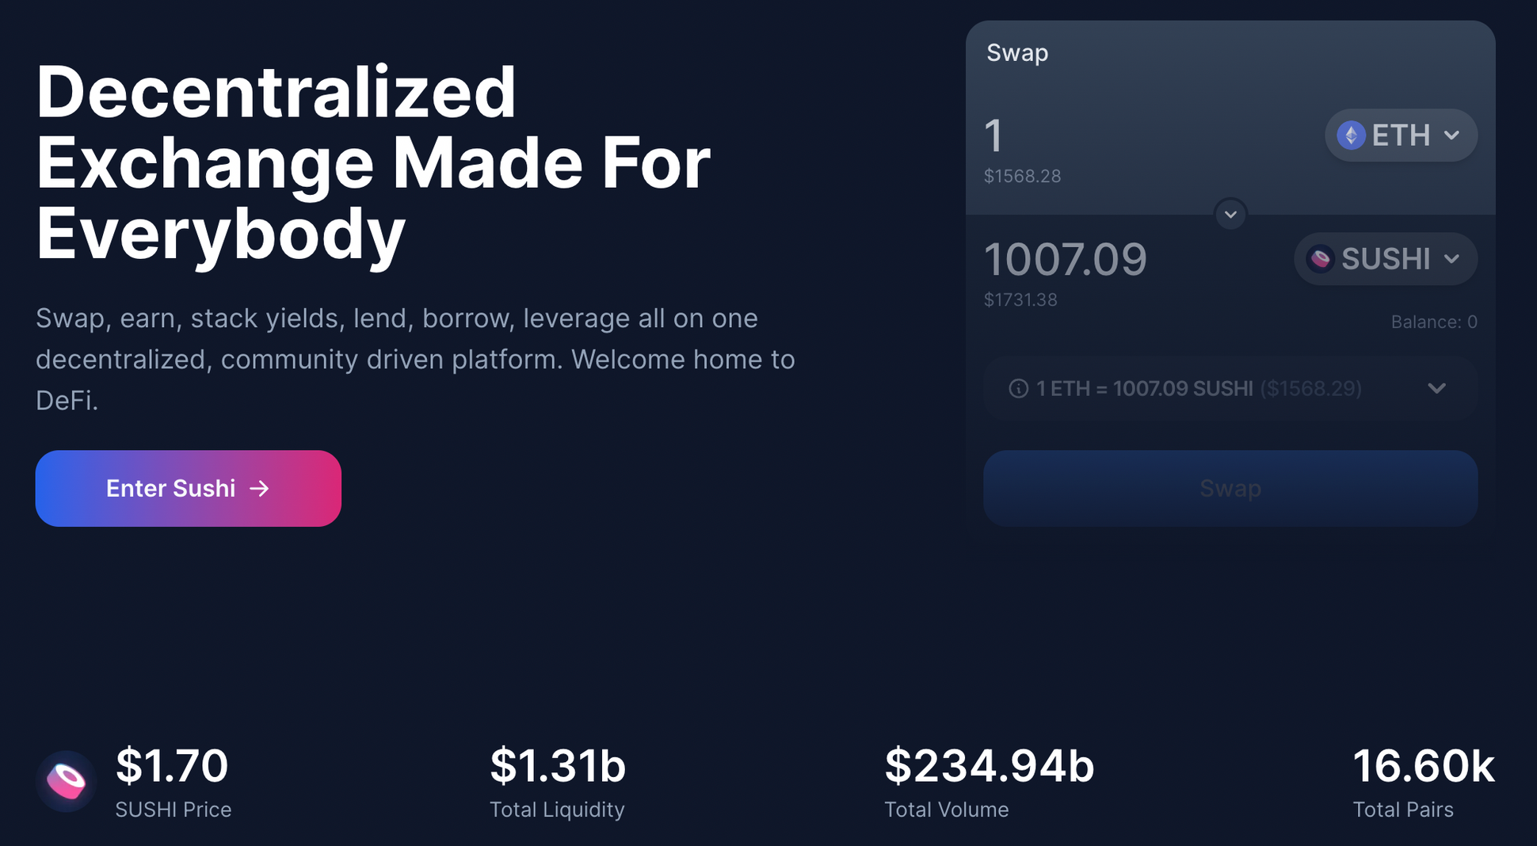The height and width of the screenshot is (846, 1537).
Task: Click the $234.94b Total Volume stat
Action: [989, 766]
